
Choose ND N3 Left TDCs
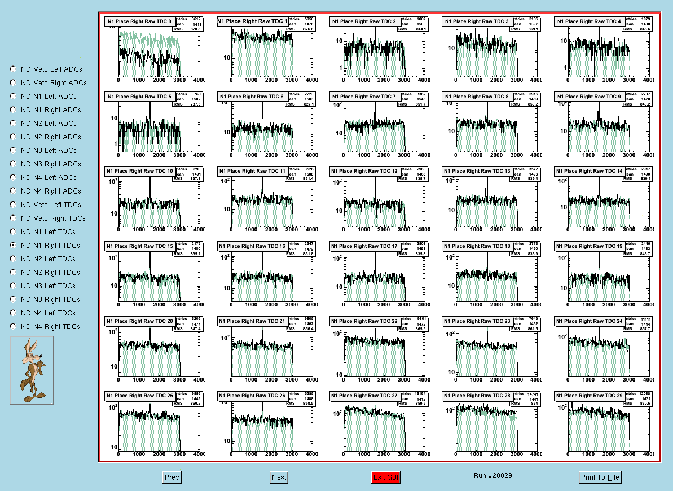coord(13,285)
